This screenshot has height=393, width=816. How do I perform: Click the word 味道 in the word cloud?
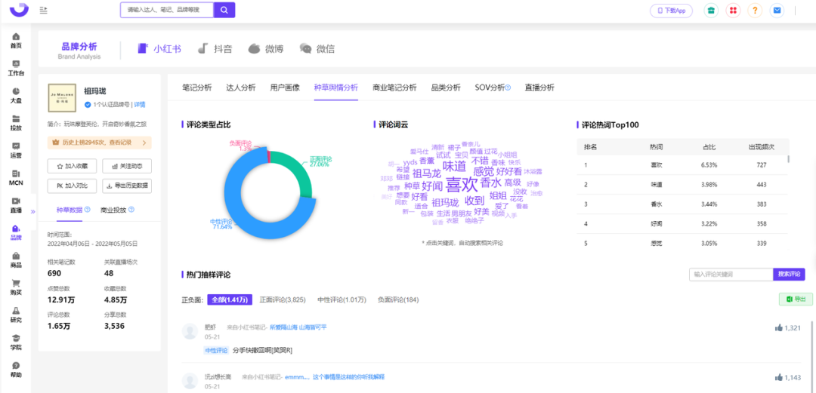(x=454, y=167)
